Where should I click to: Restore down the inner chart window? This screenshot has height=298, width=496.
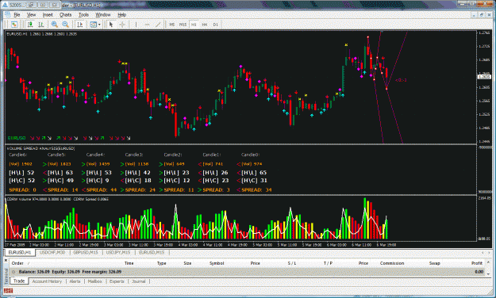[481, 15]
